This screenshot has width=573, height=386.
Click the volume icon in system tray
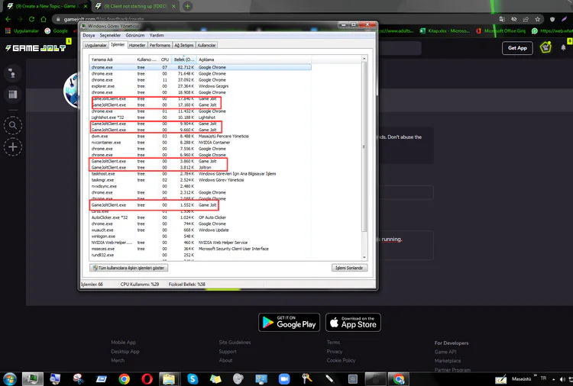point(562,379)
